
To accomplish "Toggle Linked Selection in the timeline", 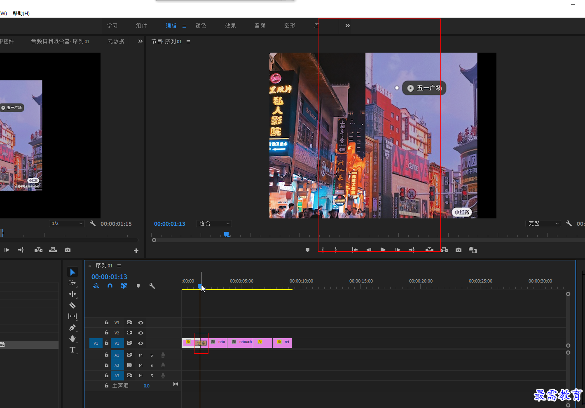I will click(124, 286).
